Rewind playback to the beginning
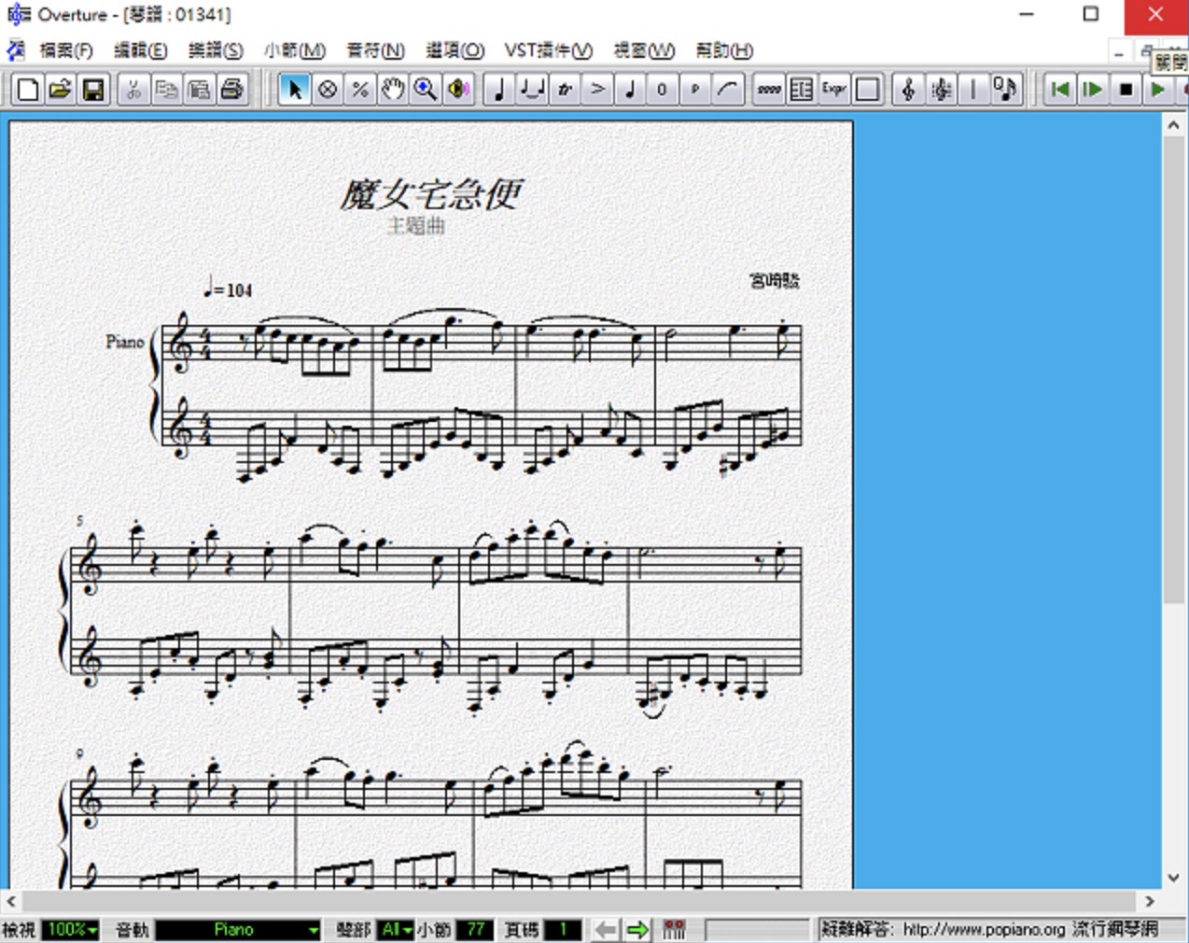Screen dimensions: 1189x943 tap(1059, 90)
